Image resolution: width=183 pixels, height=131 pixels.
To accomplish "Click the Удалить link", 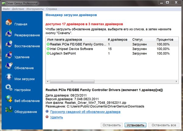I will (56, 117).
